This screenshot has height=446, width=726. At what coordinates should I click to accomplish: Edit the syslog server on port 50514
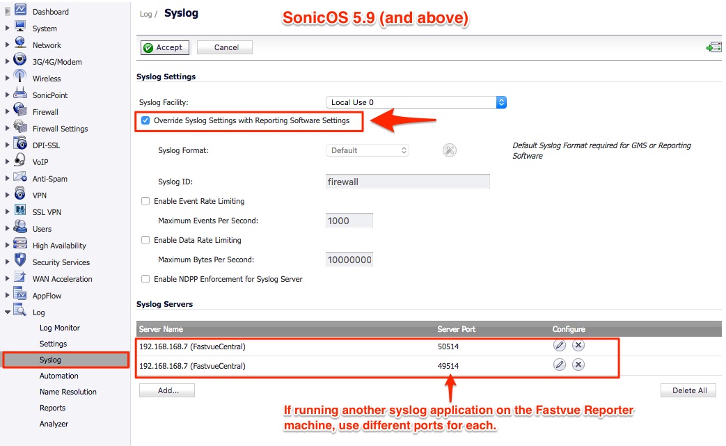[560, 345]
